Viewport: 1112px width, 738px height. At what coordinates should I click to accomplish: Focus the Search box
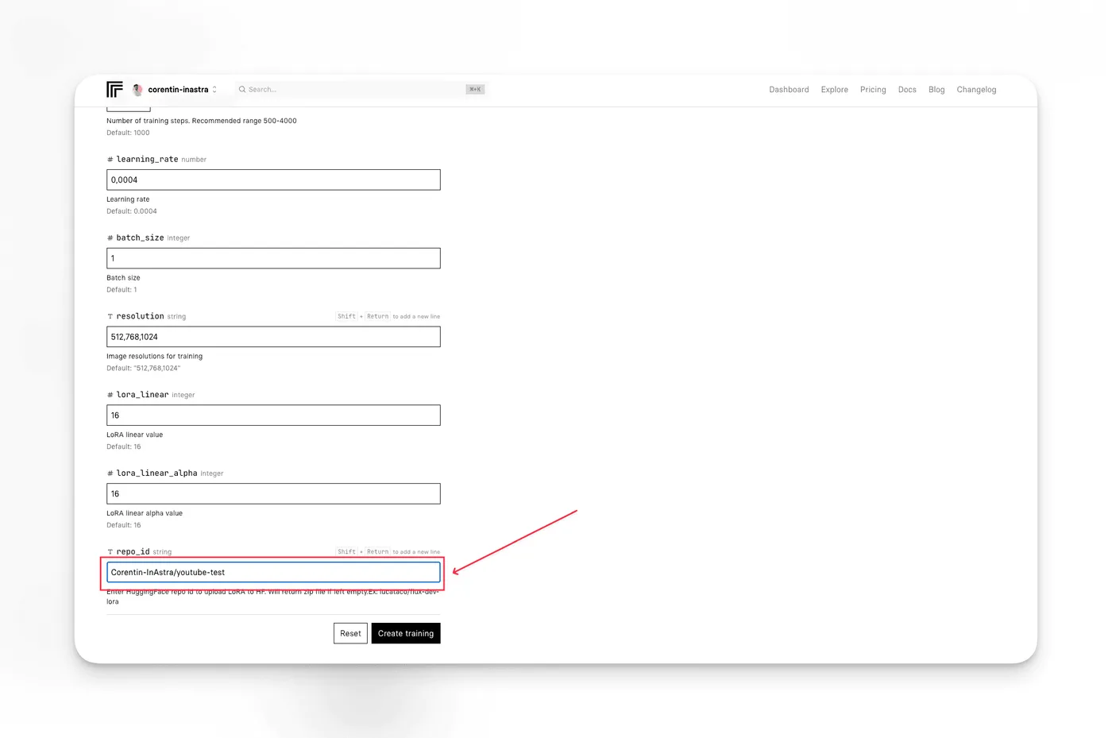[360, 89]
